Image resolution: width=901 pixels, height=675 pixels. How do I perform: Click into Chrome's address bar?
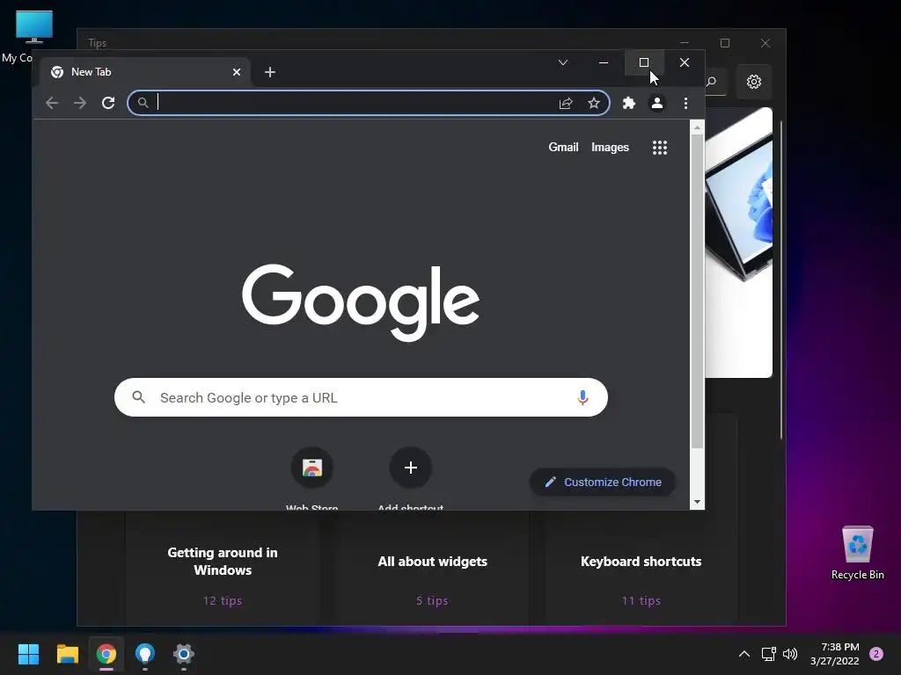[369, 103]
